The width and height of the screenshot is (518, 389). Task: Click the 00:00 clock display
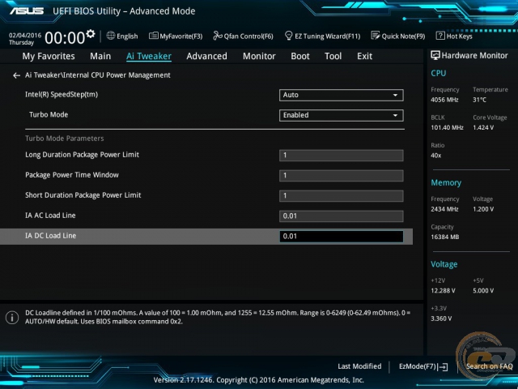tap(65, 38)
